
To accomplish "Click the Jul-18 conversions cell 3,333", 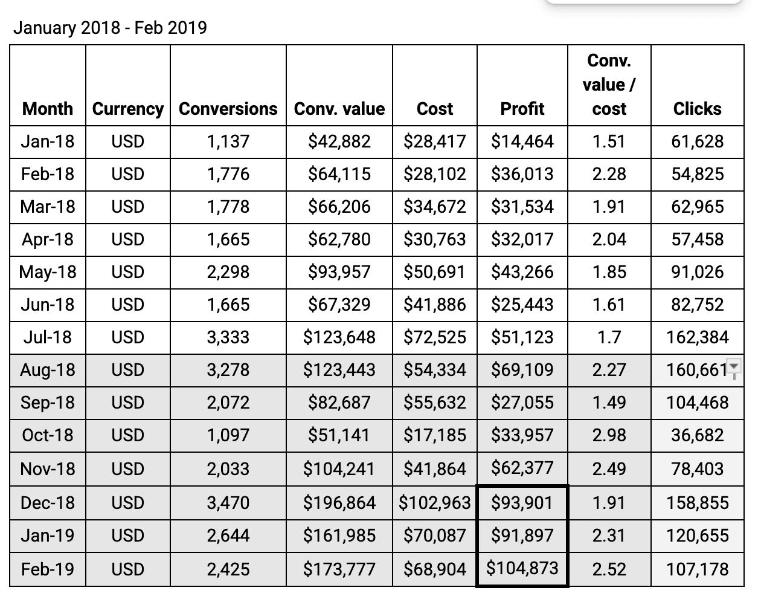I will click(x=228, y=337).
